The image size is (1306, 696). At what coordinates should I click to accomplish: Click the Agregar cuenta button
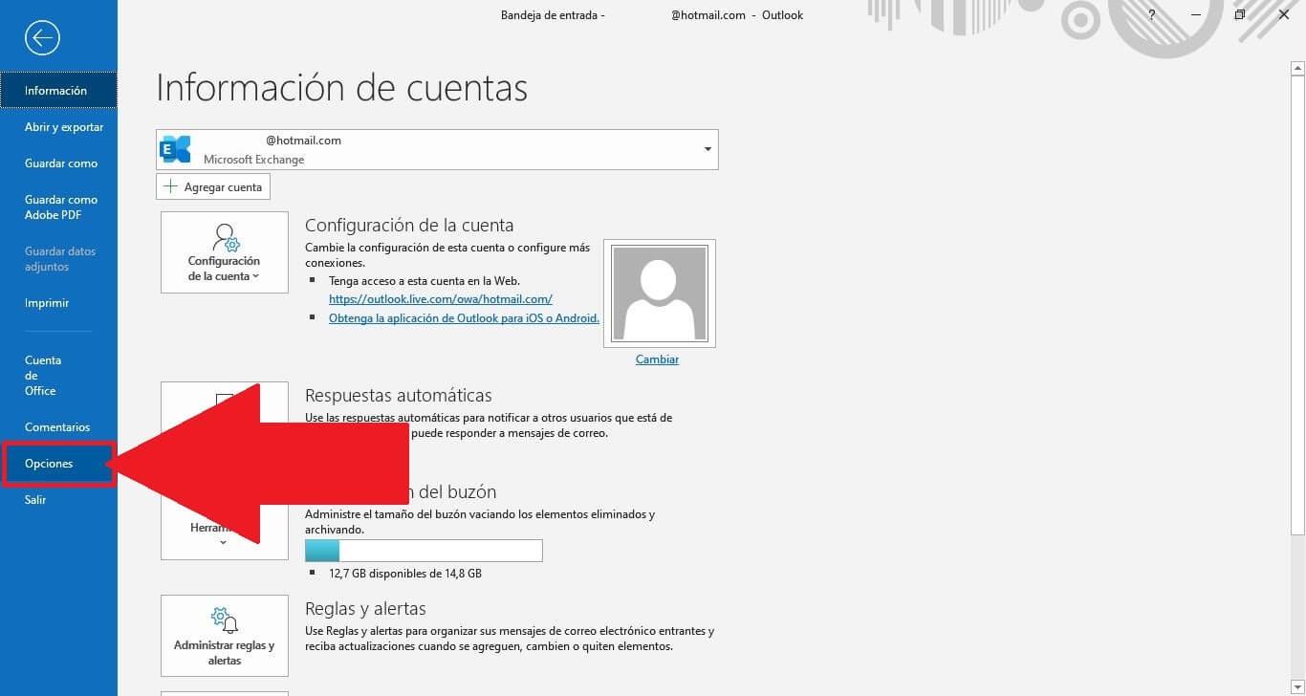pos(213,186)
